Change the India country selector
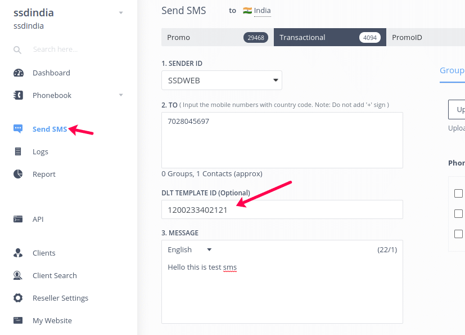 [262, 11]
